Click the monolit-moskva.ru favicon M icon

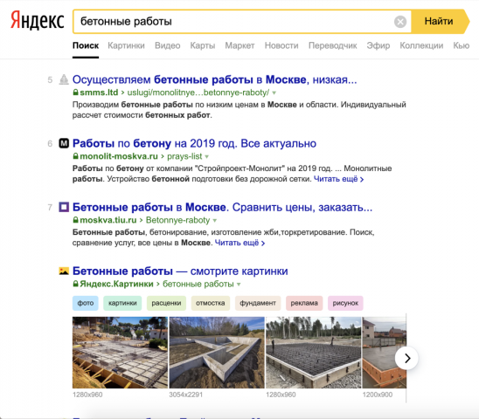tap(64, 143)
